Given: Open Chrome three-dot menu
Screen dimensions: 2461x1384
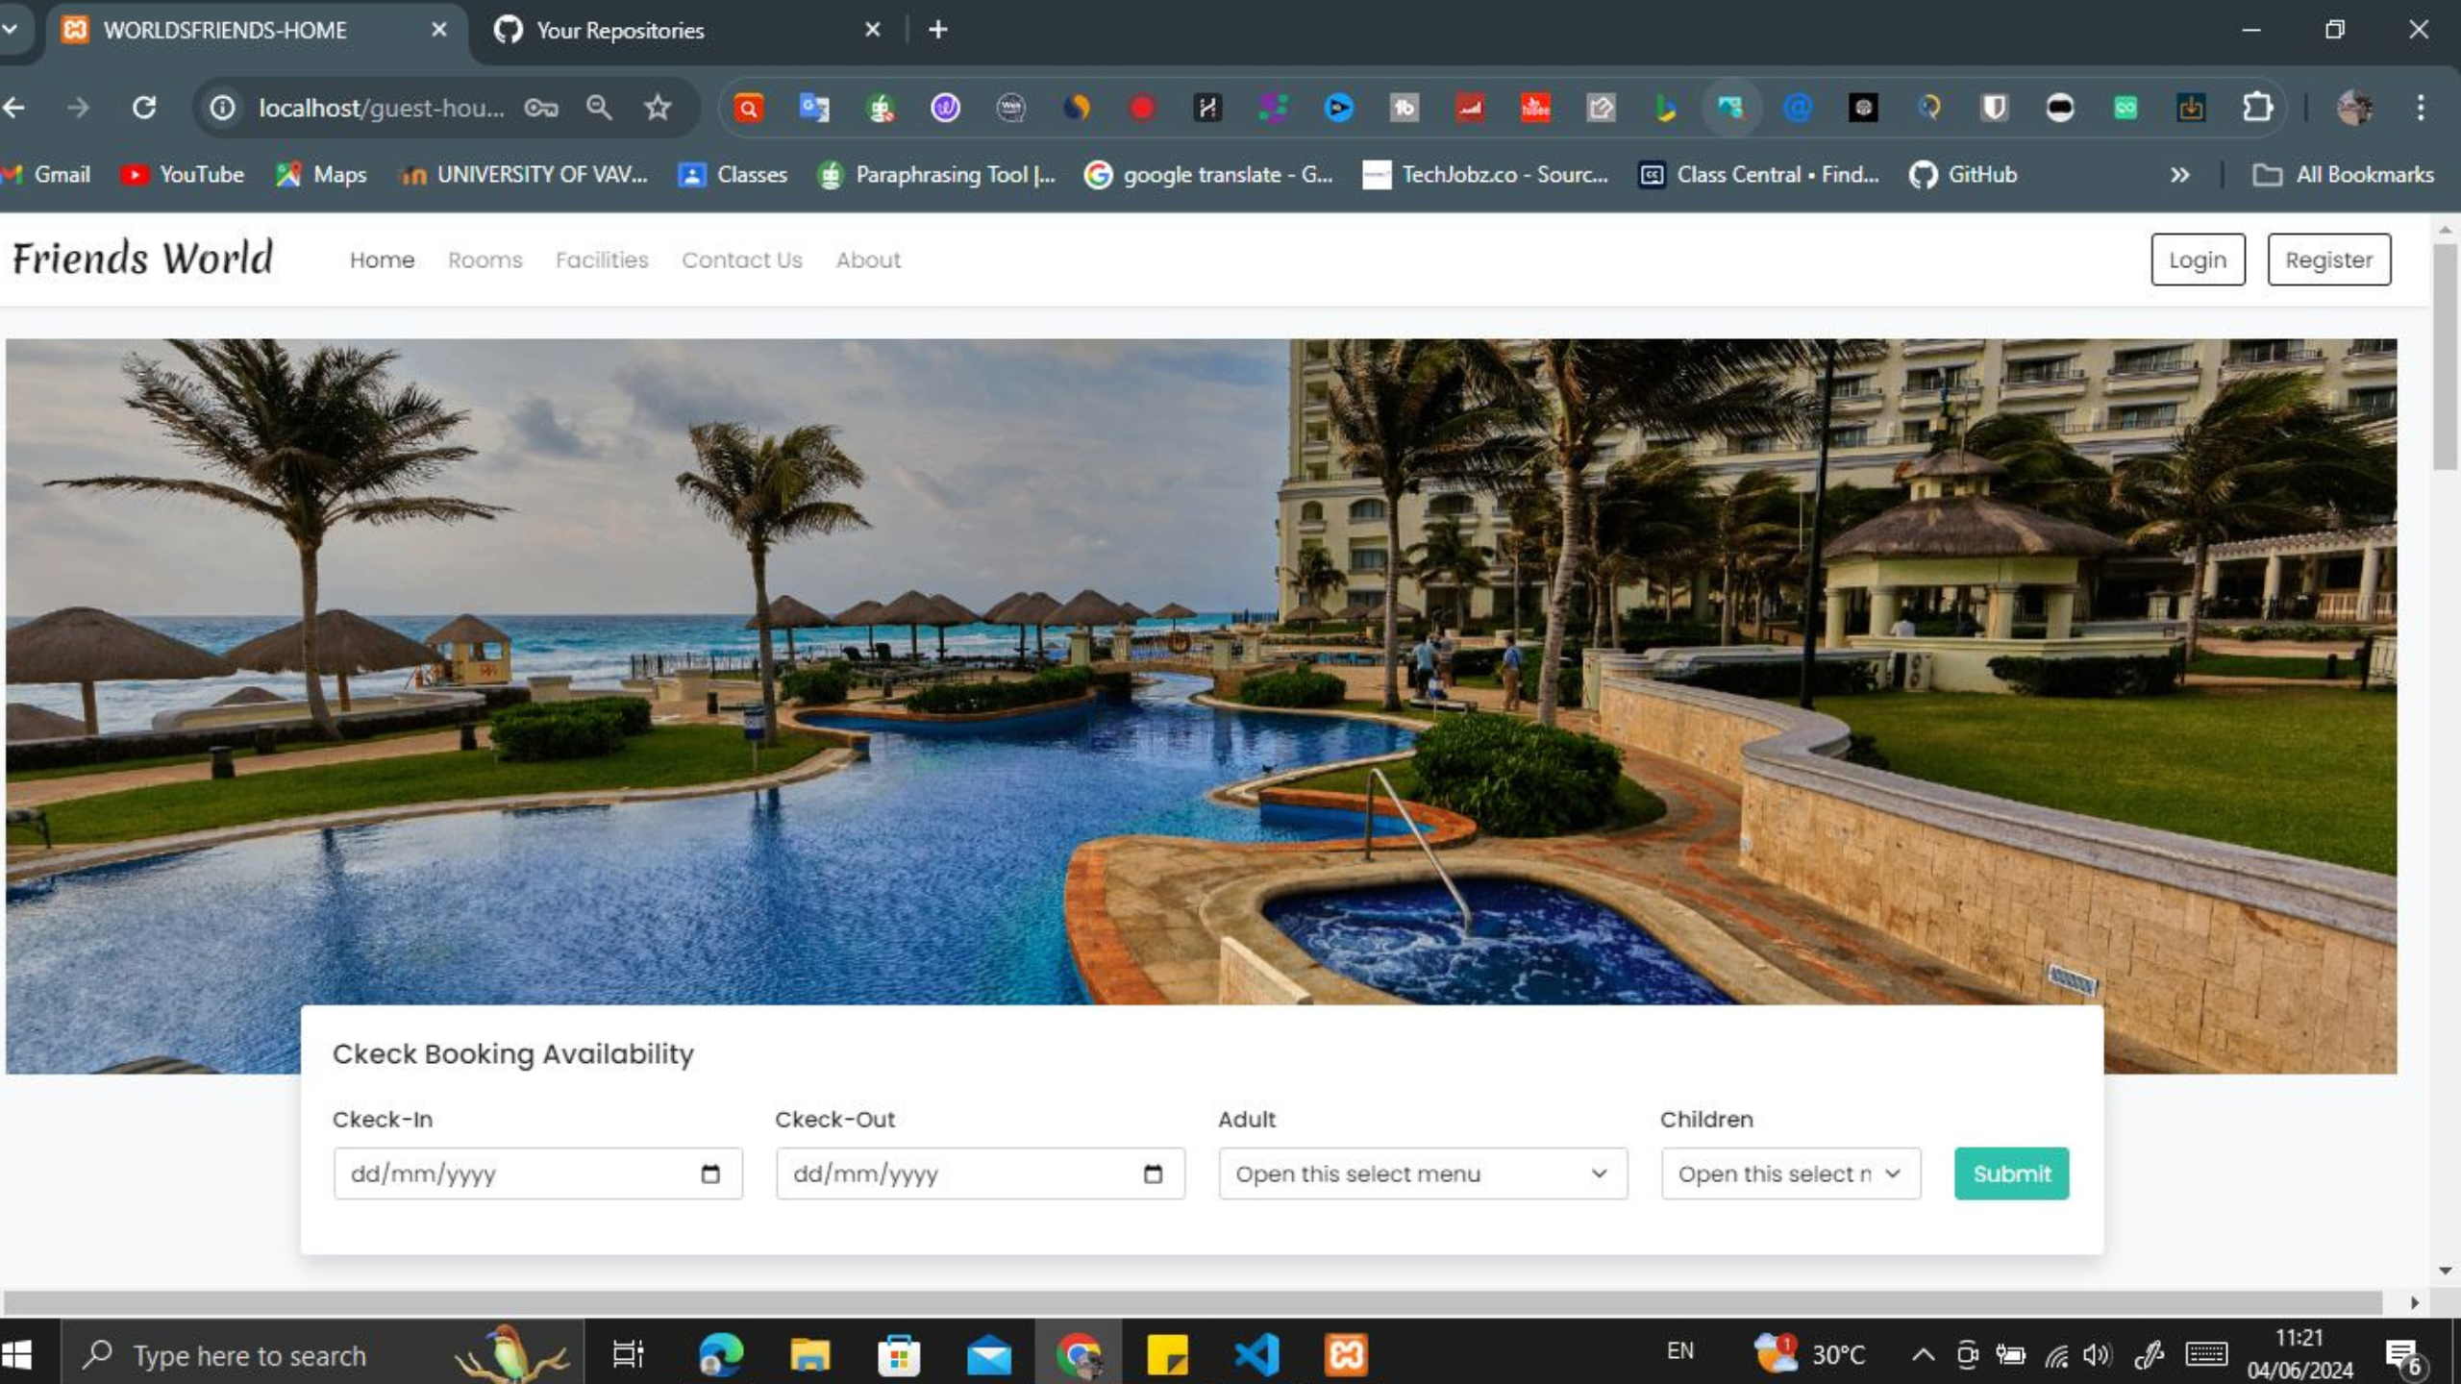Looking at the screenshot, I should [x=2421, y=108].
